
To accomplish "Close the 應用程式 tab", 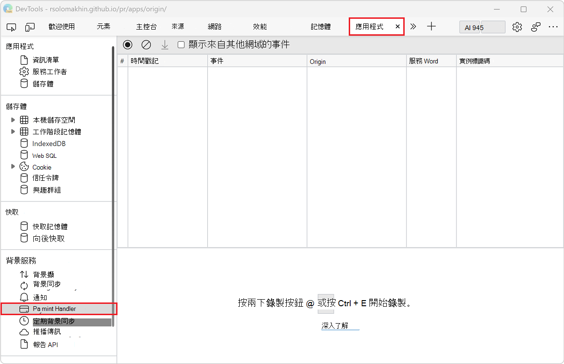I will coord(398,27).
